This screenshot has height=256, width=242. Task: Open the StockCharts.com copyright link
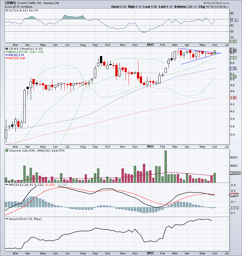tap(216, 3)
